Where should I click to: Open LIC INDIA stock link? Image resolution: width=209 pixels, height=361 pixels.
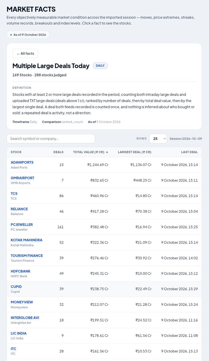coord(19,333)
